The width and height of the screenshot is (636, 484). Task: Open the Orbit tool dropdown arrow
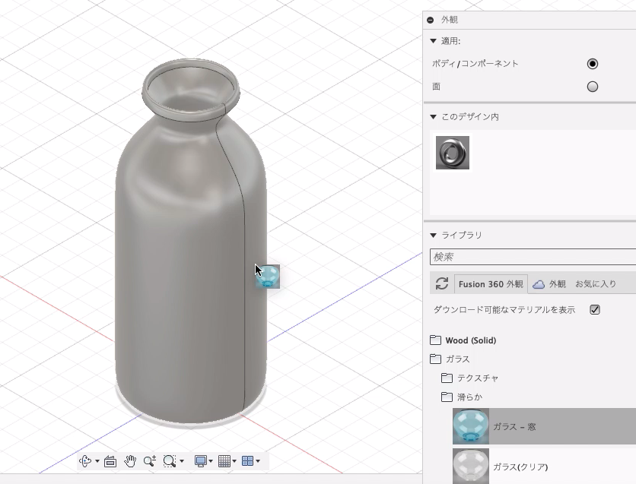97,461
